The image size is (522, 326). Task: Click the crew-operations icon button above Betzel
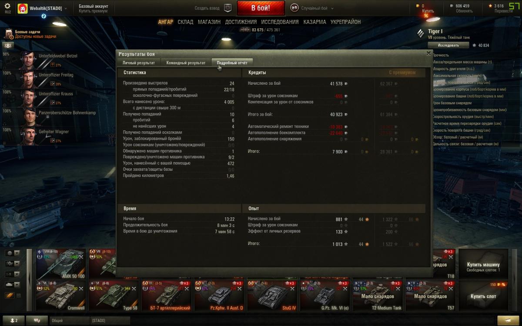point(8,45)
